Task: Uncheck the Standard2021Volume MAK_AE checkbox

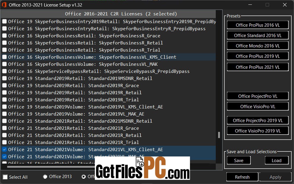Action: pos(4,156)
